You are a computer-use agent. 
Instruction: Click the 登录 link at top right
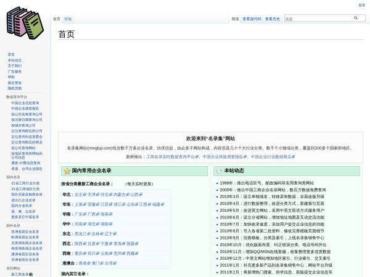(x=361, y=5)
